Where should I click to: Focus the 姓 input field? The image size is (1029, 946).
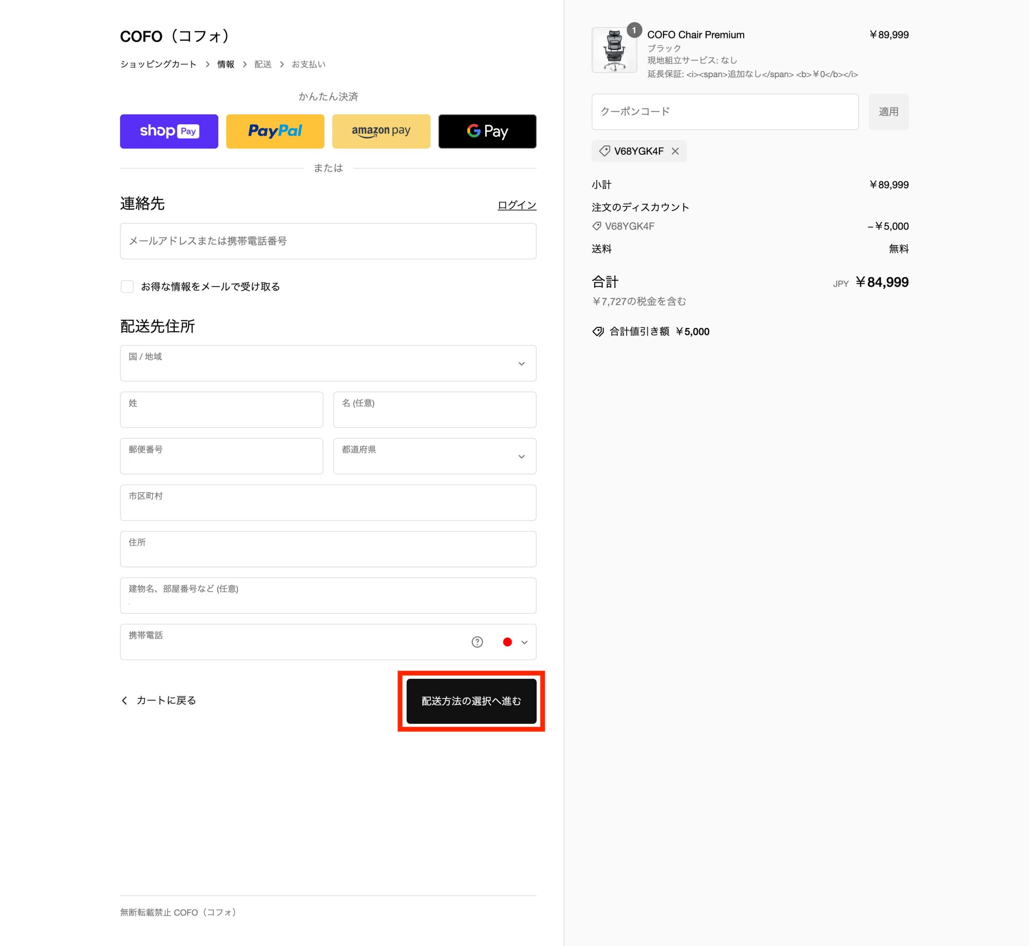coord(221,410)
